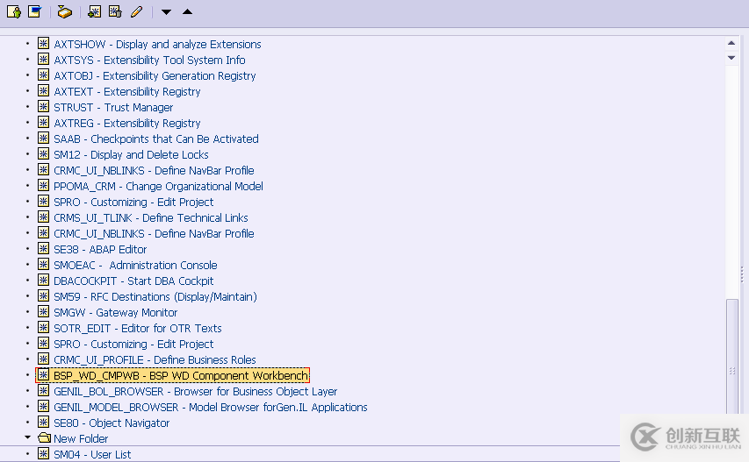Click the transaction icon beside PPOMA_CRM
The image size is (749, 462).
44,185
